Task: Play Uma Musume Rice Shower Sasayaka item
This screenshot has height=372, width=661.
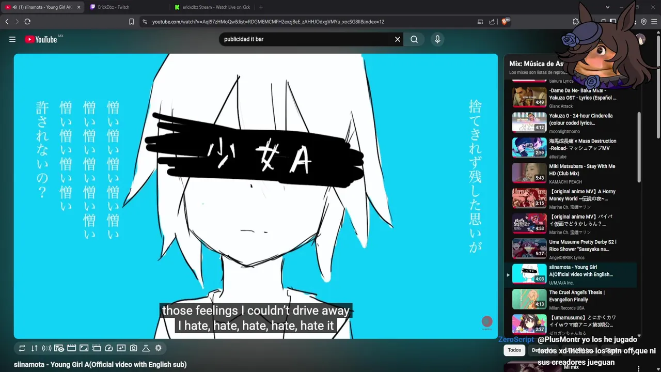Action: (571, 250)
